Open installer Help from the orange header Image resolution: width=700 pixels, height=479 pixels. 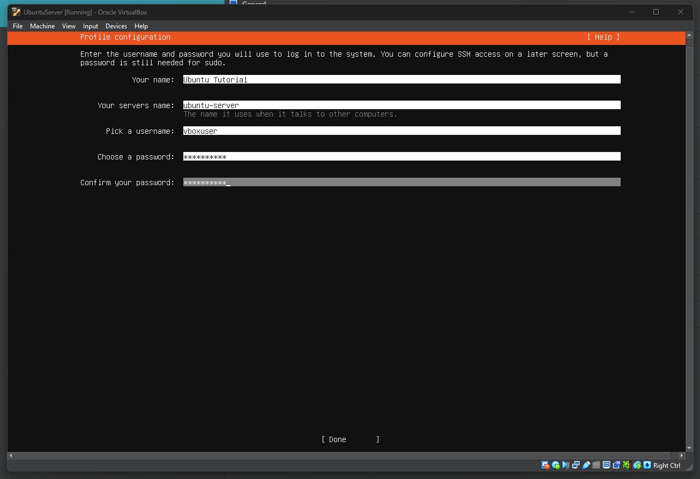pyautogui.click(x=604, y=37)
